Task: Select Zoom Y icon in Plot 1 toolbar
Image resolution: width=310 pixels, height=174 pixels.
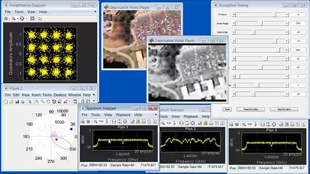Action: [x=107, y=121]
